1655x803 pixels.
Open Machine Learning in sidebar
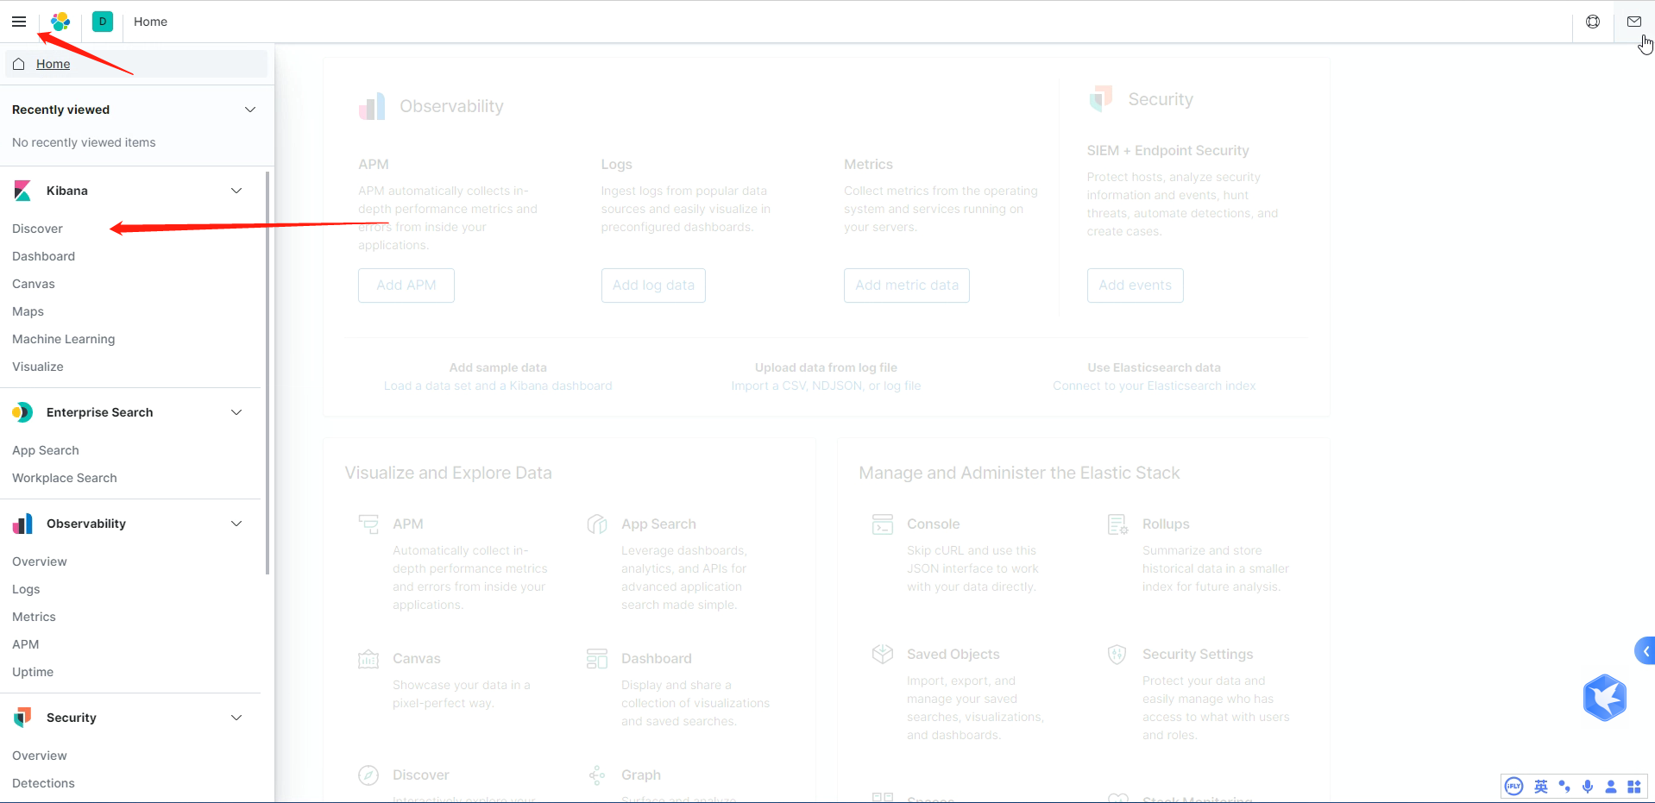[x=63, y=339]
